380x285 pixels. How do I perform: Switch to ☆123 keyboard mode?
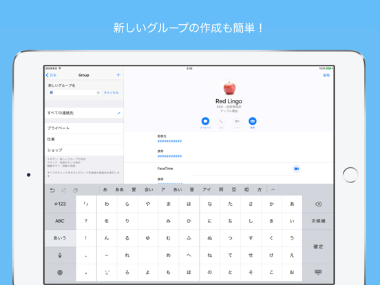60,204
